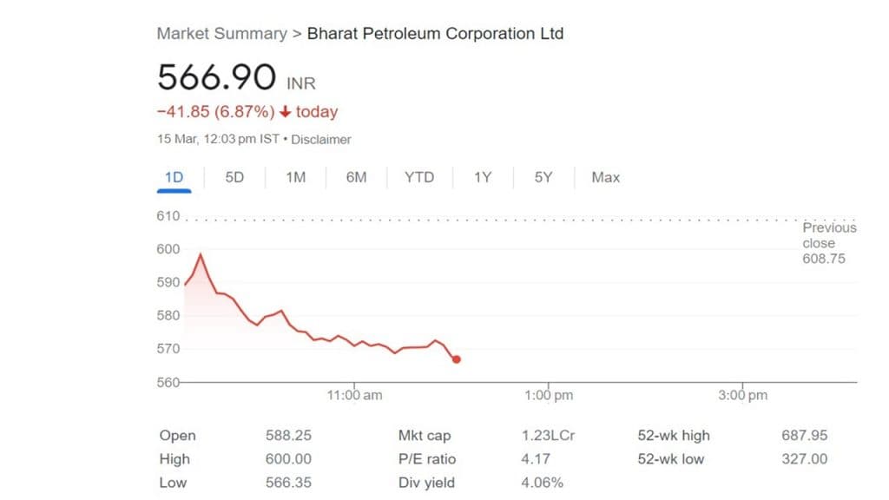Click the red down arrow icon
Viewport: 889px width, 500px height.
[285, 112]
